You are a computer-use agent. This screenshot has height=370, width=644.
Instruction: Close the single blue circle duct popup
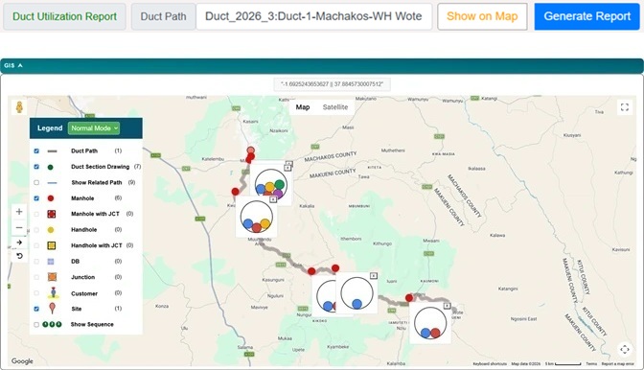click(374, 275)
